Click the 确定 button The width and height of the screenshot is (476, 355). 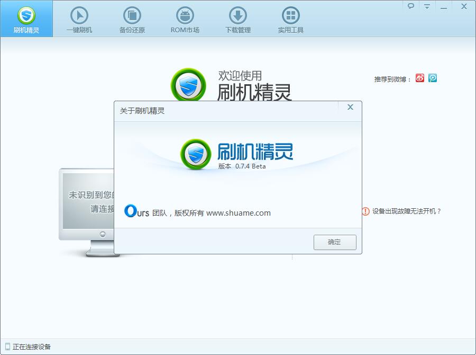tap(335, 242)
